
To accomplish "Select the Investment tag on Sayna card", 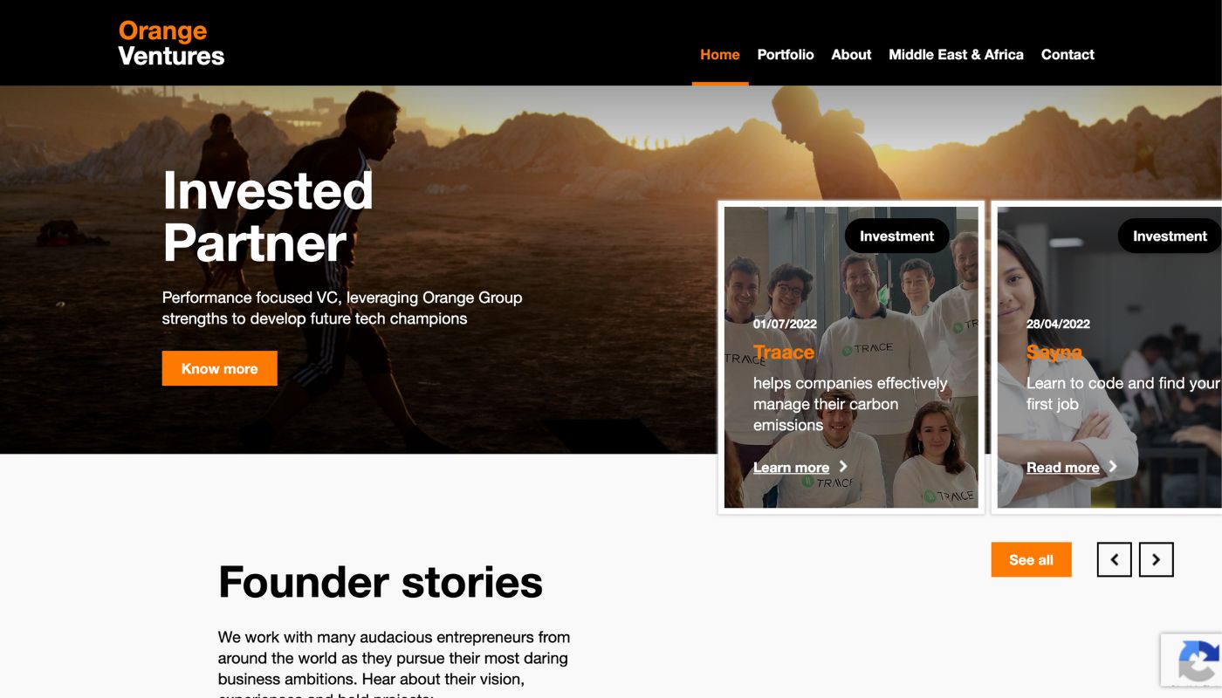I will [x=1170, y=236].
